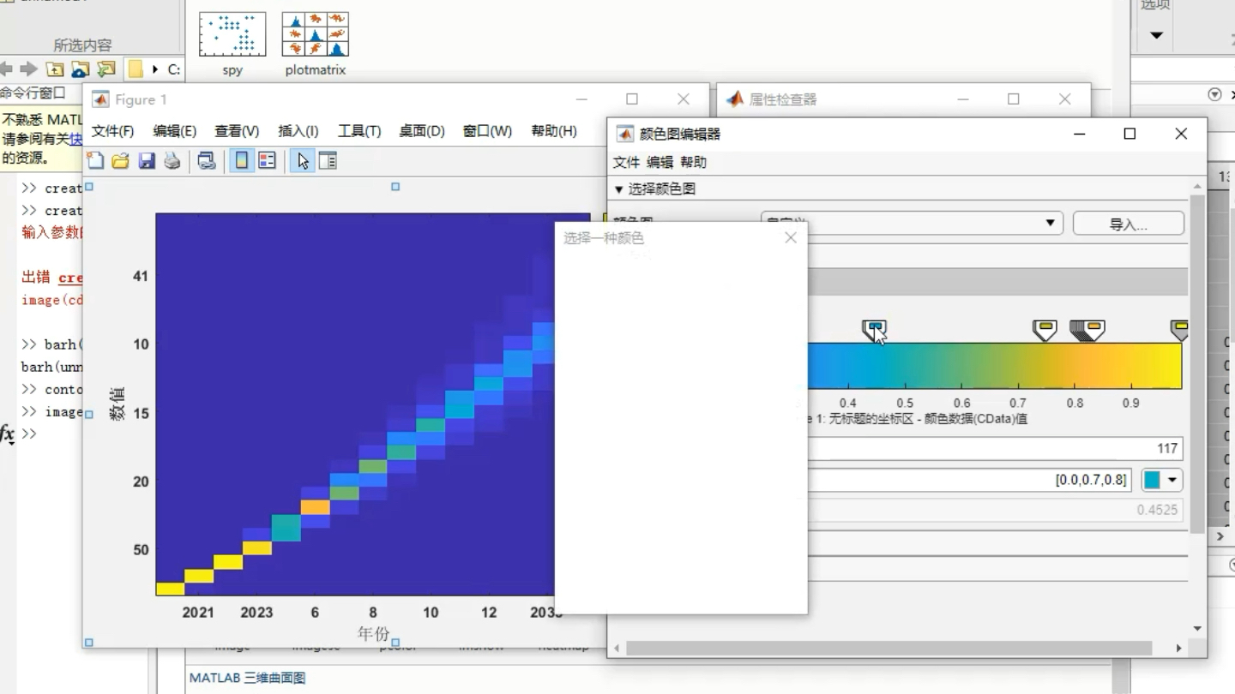Collapse the 选择颜色图 section

pos(619,189)
